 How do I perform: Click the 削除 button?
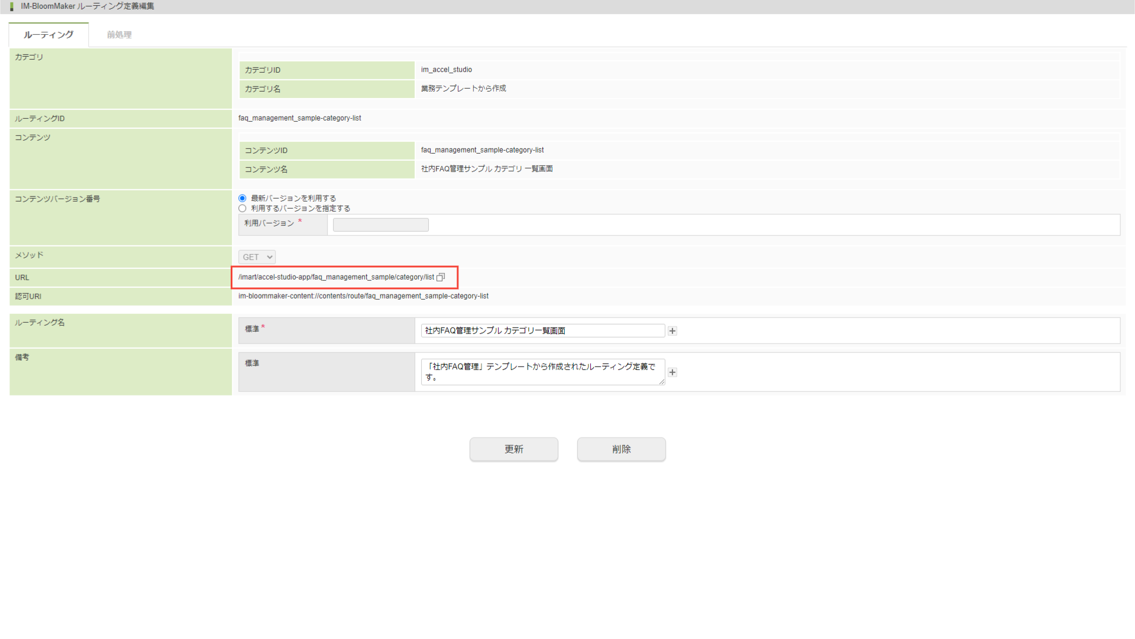(x=622, y=449)
